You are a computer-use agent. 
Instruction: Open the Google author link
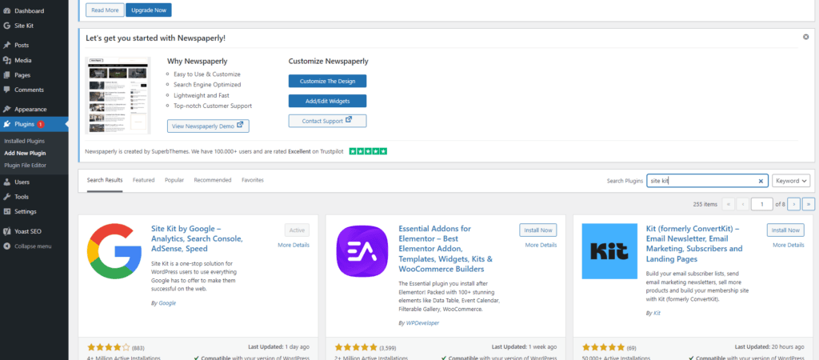(167, 303)
